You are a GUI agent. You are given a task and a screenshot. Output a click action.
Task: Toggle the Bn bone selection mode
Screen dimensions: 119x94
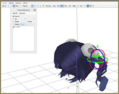pos(14,6)
